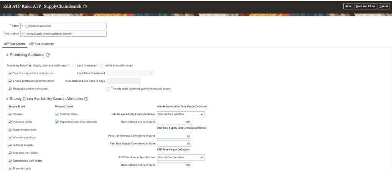392x172 pixels.
Task: Click the Save button
Action: tap(348, 6)
